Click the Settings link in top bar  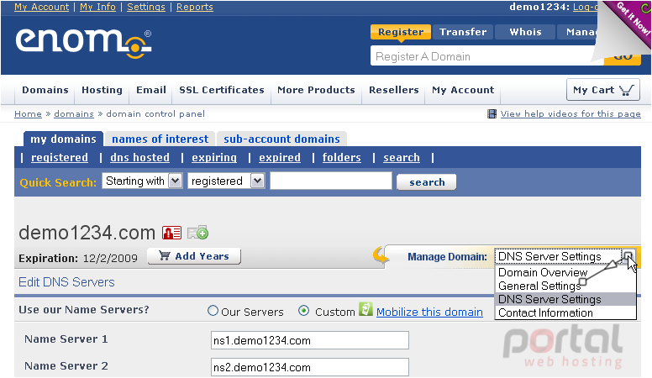click(146, 7)
